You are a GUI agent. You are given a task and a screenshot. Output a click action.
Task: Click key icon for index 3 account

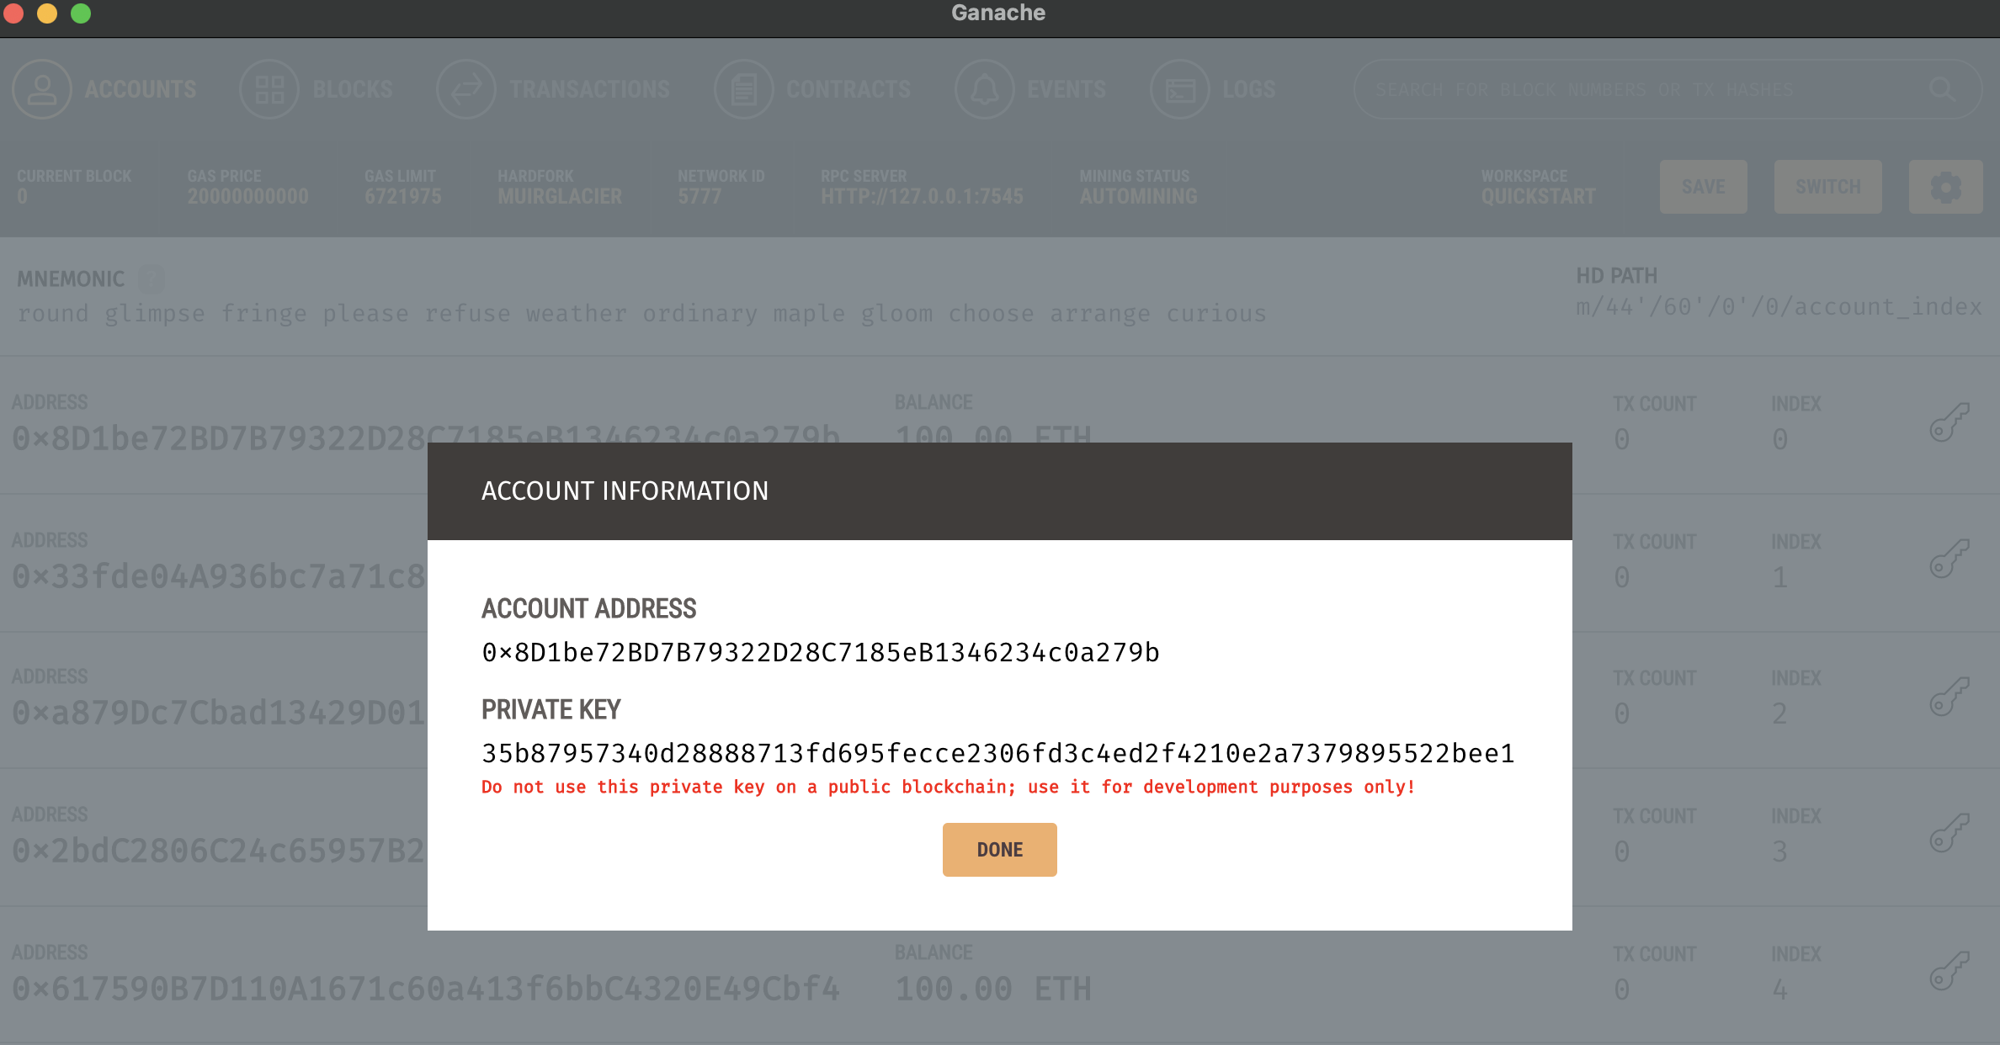1949,834
